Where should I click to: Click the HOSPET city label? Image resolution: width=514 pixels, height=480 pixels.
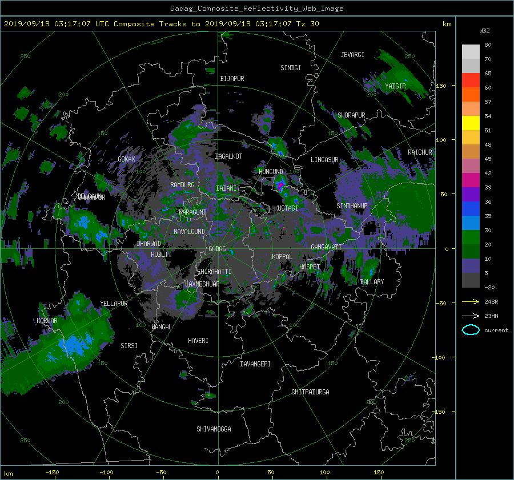[x=310, y=267]
